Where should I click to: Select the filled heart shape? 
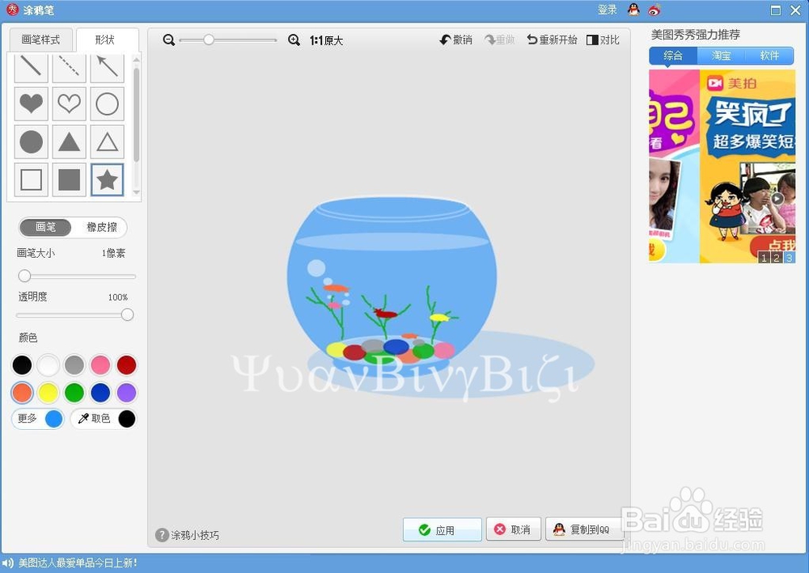pyautogui.click(x=31, y=104)
